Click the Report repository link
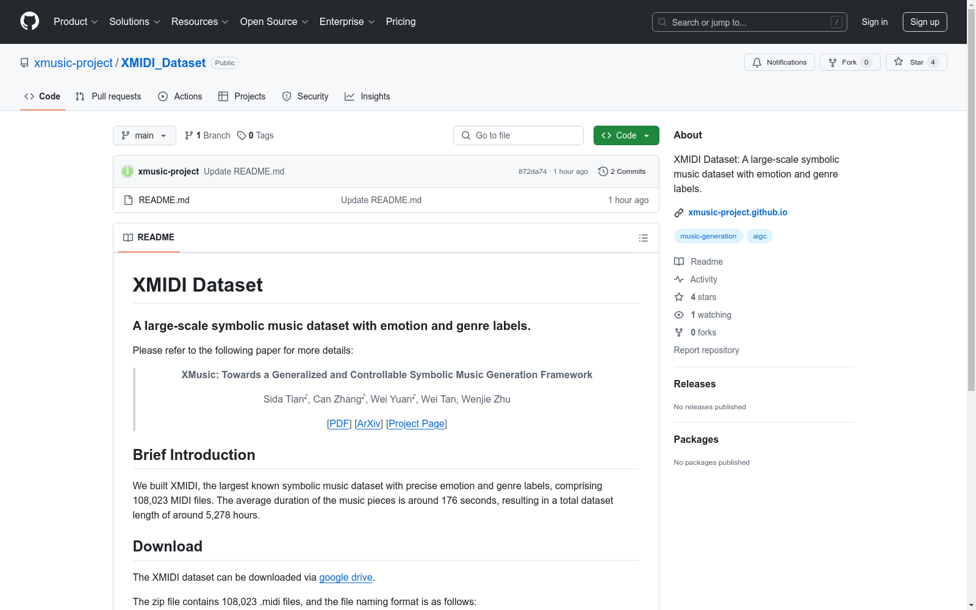This screenshot has width=976, height=610. click(706, 350)
